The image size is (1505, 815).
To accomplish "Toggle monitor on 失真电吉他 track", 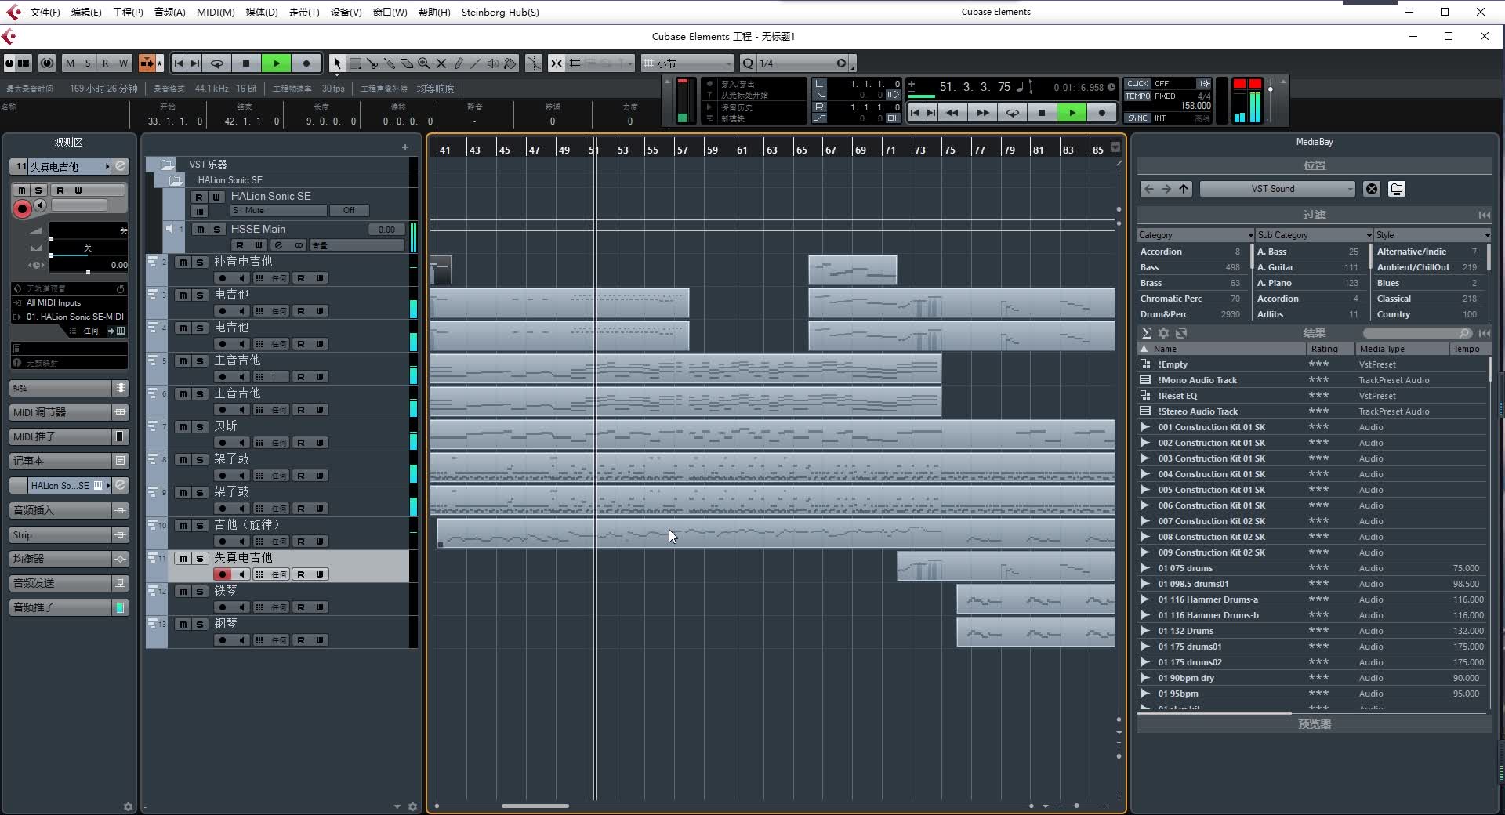I will [x=242, y=574].
